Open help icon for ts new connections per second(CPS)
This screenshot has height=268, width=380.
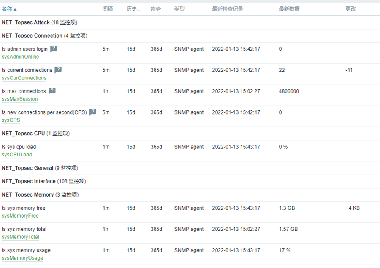tap(92, 112)
